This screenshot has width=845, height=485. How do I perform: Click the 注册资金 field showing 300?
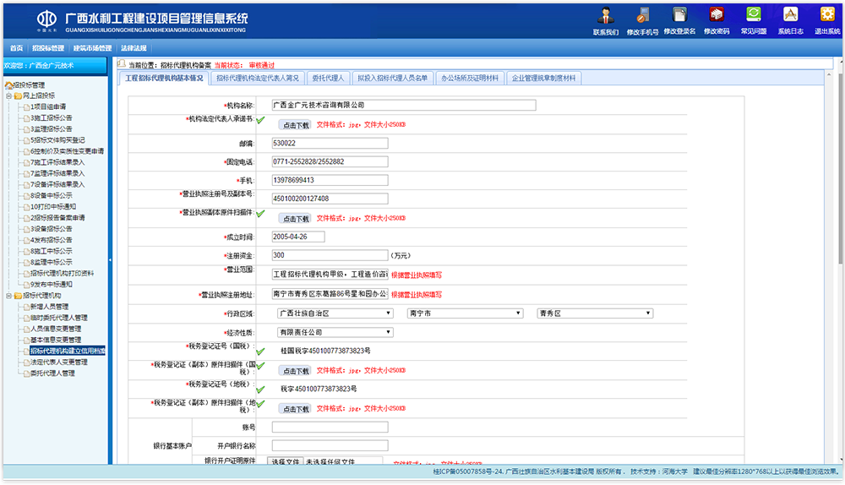tap(330, 255)
